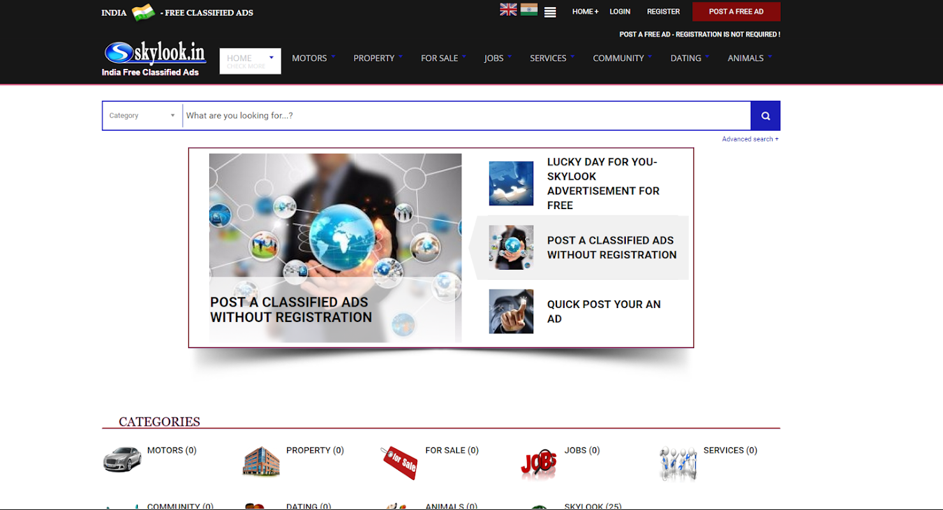
Task: Click the For Sale tag icon
Action: (x=400, y=462)
